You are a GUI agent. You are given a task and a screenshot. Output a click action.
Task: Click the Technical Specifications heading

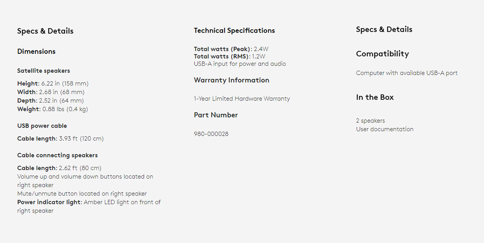pyautogui.click(x=234, y=31)
